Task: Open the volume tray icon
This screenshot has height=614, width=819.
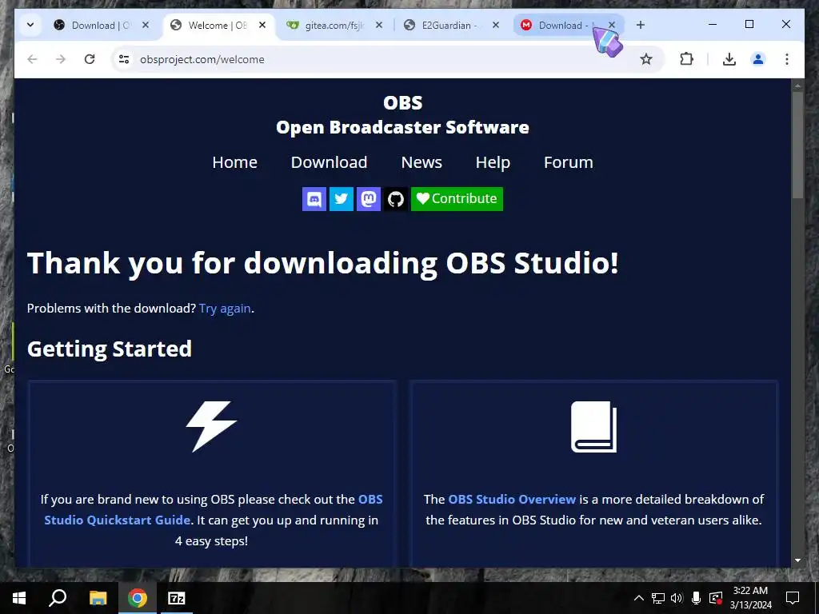Action: pyautogui.click(x=677, y=598)
